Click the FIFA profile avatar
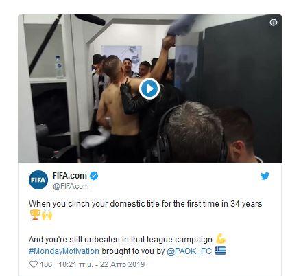This screenshot has height=276, width=301. point(38,180)
